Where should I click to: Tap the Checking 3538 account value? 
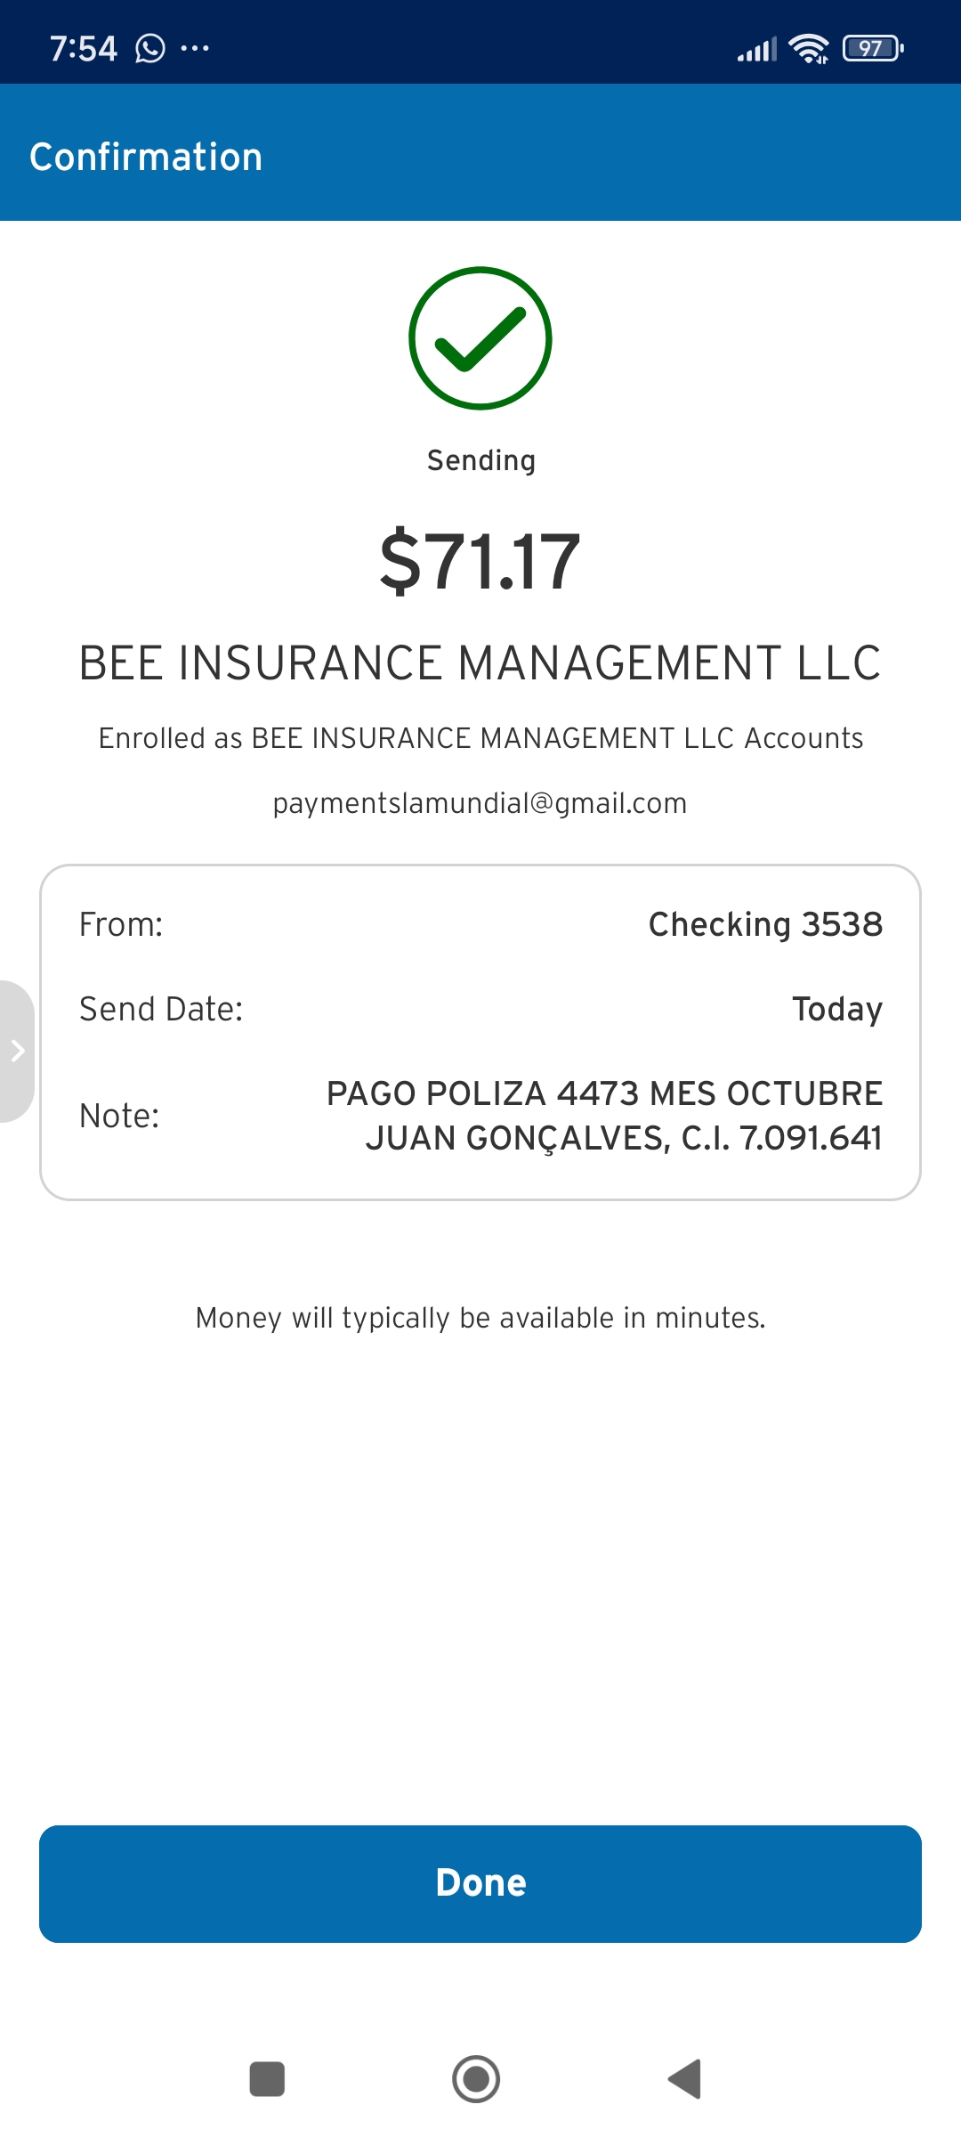coord(765,924)
